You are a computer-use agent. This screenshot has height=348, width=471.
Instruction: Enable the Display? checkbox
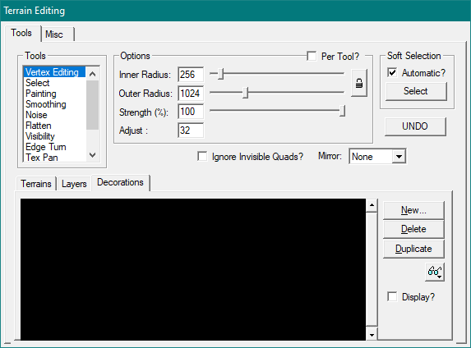tap(392, 296)
